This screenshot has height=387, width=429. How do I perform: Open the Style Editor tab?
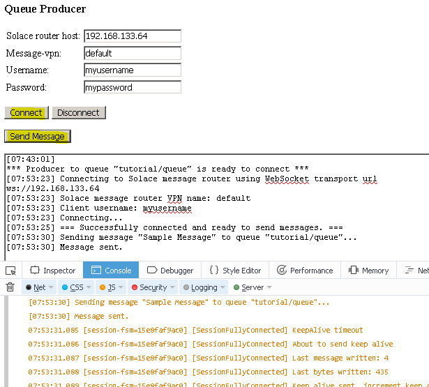coord(235,271)
